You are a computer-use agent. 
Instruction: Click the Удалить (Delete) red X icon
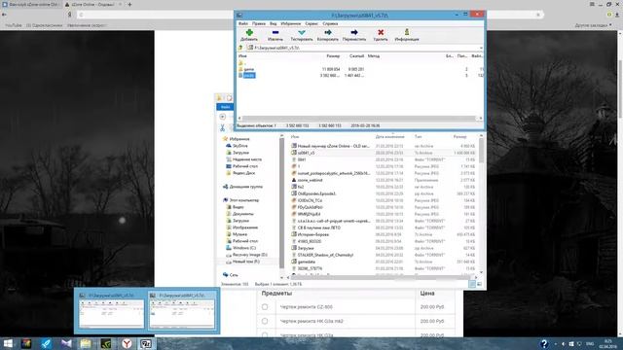coord(381,32)
